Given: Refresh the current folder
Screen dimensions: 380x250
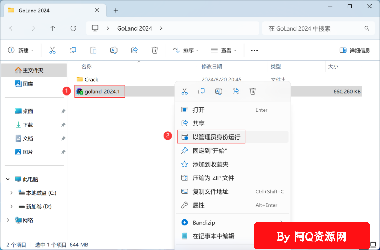Looking at the screenshot, I should coord(73,28).
